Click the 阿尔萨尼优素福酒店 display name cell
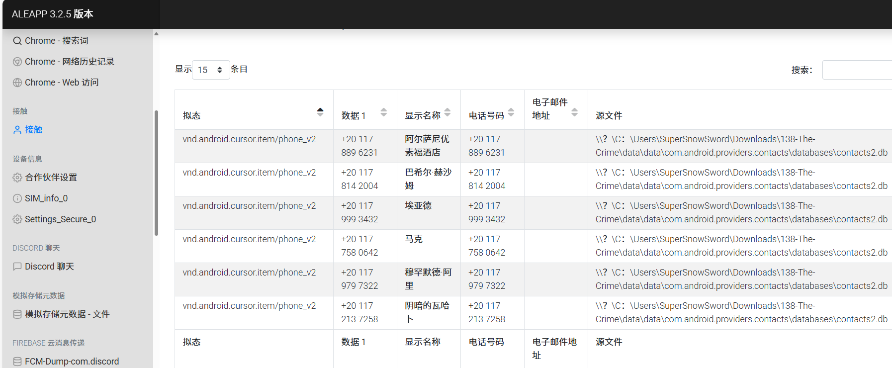The image size is (892, 368). pos(429,146)
